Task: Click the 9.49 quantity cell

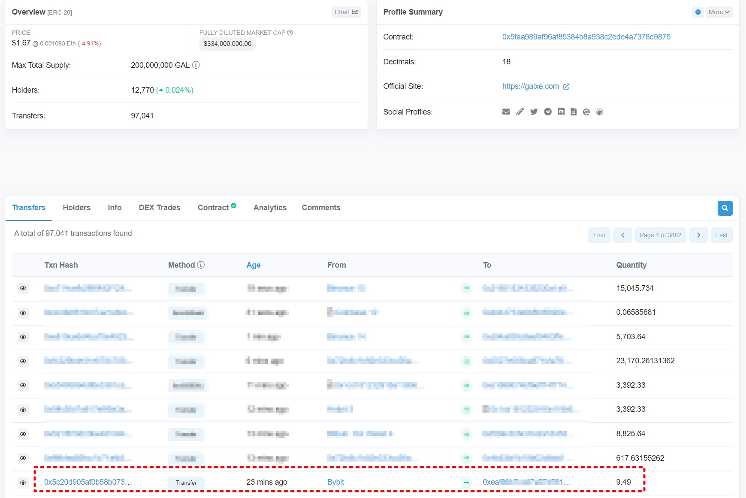Action: (x=623, y=482)
